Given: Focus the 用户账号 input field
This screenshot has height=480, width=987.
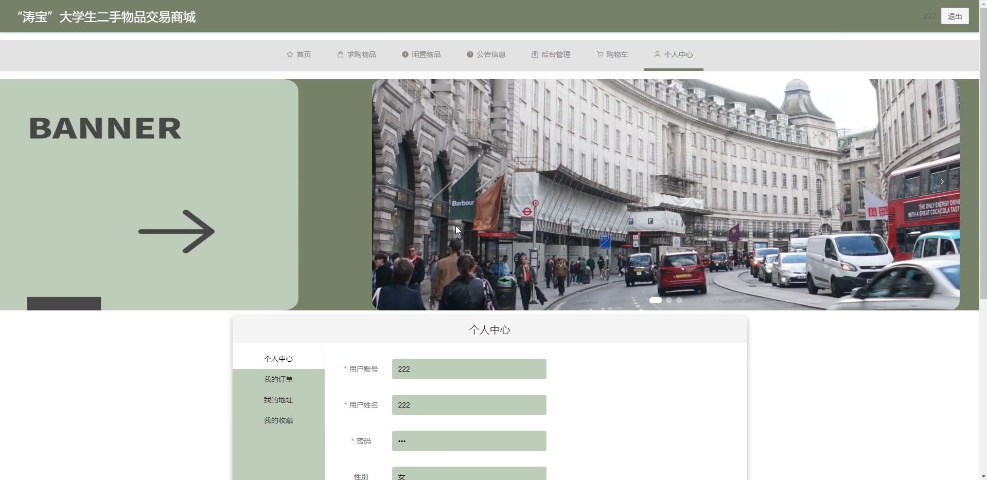Looking at the screenshot, I should coord(469,369).
